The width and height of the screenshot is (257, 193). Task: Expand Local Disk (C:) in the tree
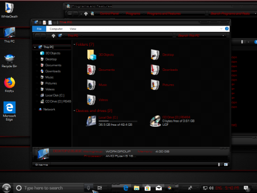[37, 95]
